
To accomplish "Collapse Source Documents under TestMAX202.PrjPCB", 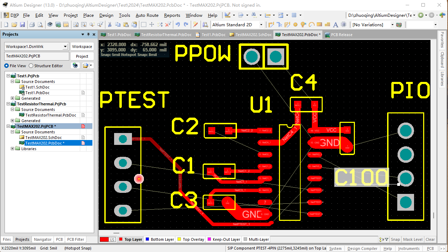I will click(13, 132).
